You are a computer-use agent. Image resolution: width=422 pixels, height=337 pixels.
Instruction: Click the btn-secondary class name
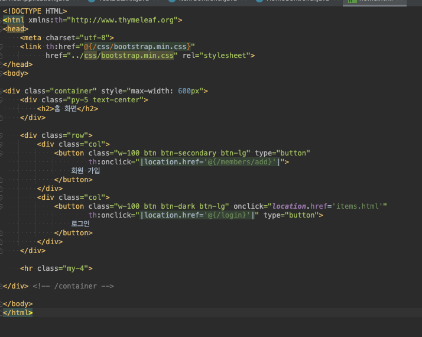[x=189, y=153]
